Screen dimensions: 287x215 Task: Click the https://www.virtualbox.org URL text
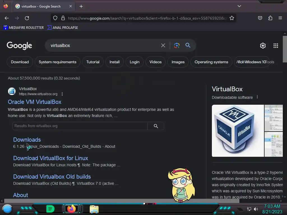click(x=38, y=94)
